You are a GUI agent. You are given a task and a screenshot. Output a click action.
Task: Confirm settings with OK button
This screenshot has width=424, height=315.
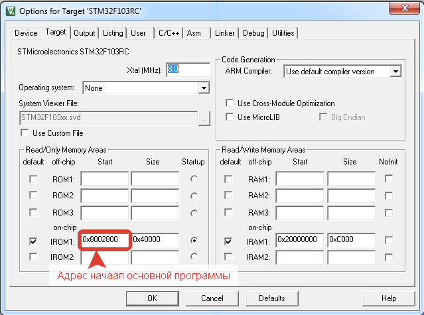click(x=153, y=298)
